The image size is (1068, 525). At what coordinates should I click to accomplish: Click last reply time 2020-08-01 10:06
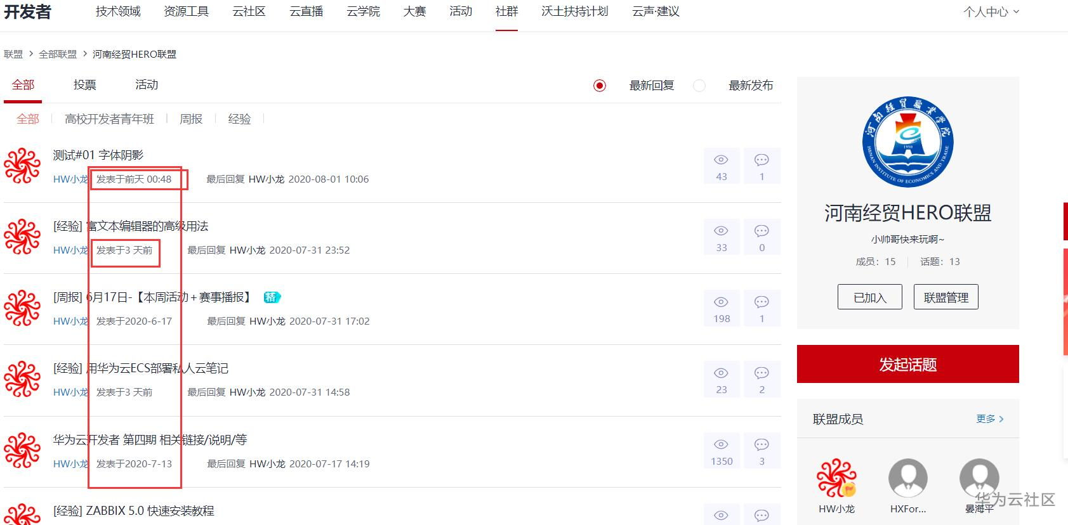(x=329, y=179)
